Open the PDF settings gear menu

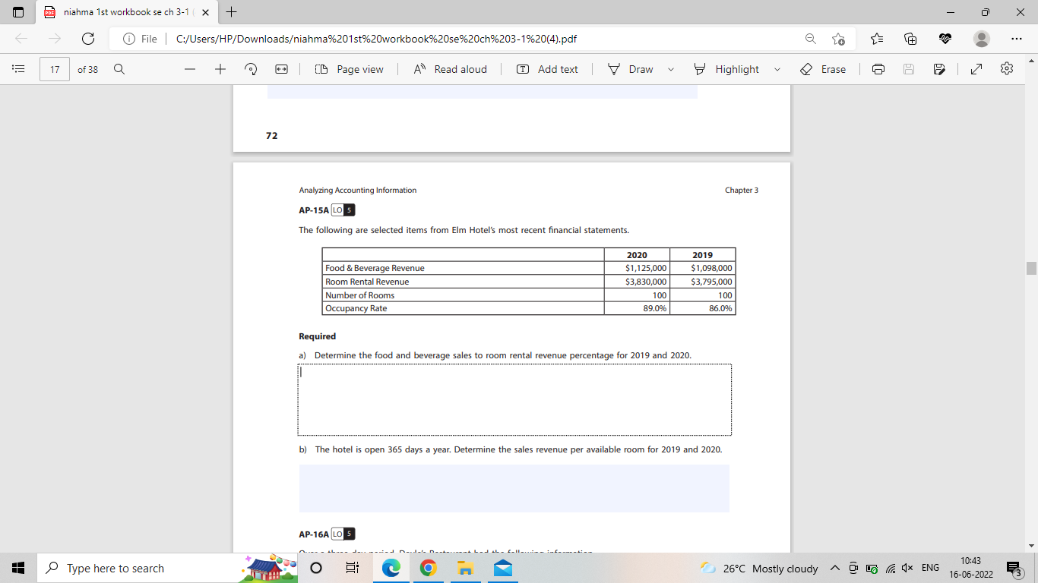click(x=1006, y=69)
